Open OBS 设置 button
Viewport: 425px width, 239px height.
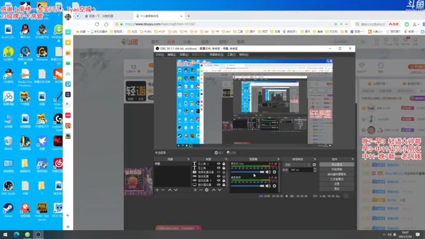click(337, 184)
